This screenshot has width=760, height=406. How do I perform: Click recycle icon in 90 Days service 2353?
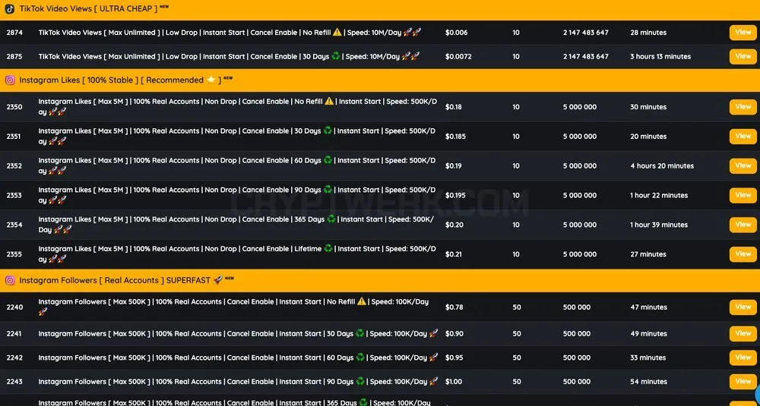(x=328, y=190)
